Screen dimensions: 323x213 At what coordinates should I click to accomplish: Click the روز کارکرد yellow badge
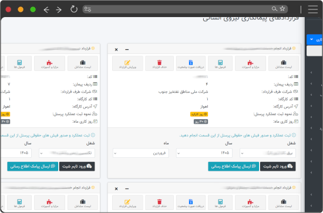199,114
